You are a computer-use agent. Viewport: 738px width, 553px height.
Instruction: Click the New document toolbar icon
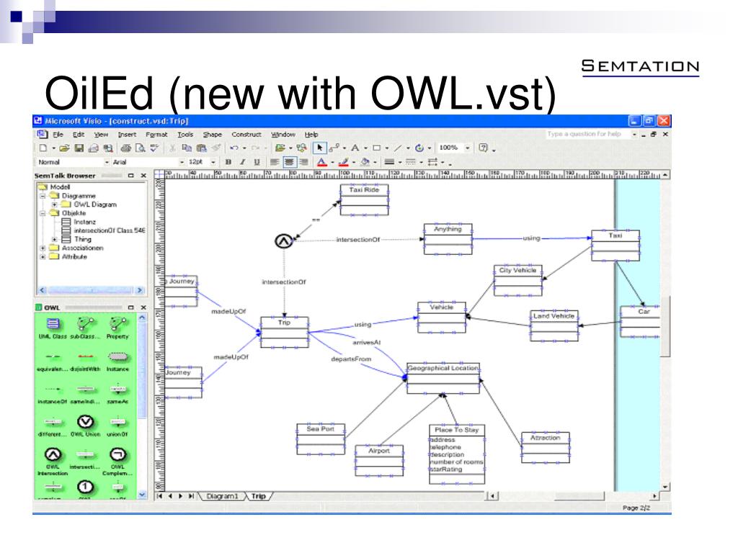(43, 148)
